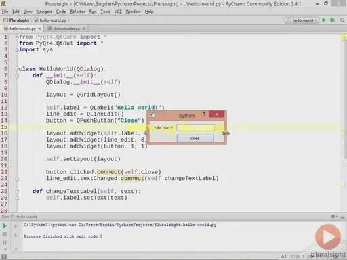The width and height of the screenshot is (347, 260).
Task: Hide the Run tool window
Action: 342,217
